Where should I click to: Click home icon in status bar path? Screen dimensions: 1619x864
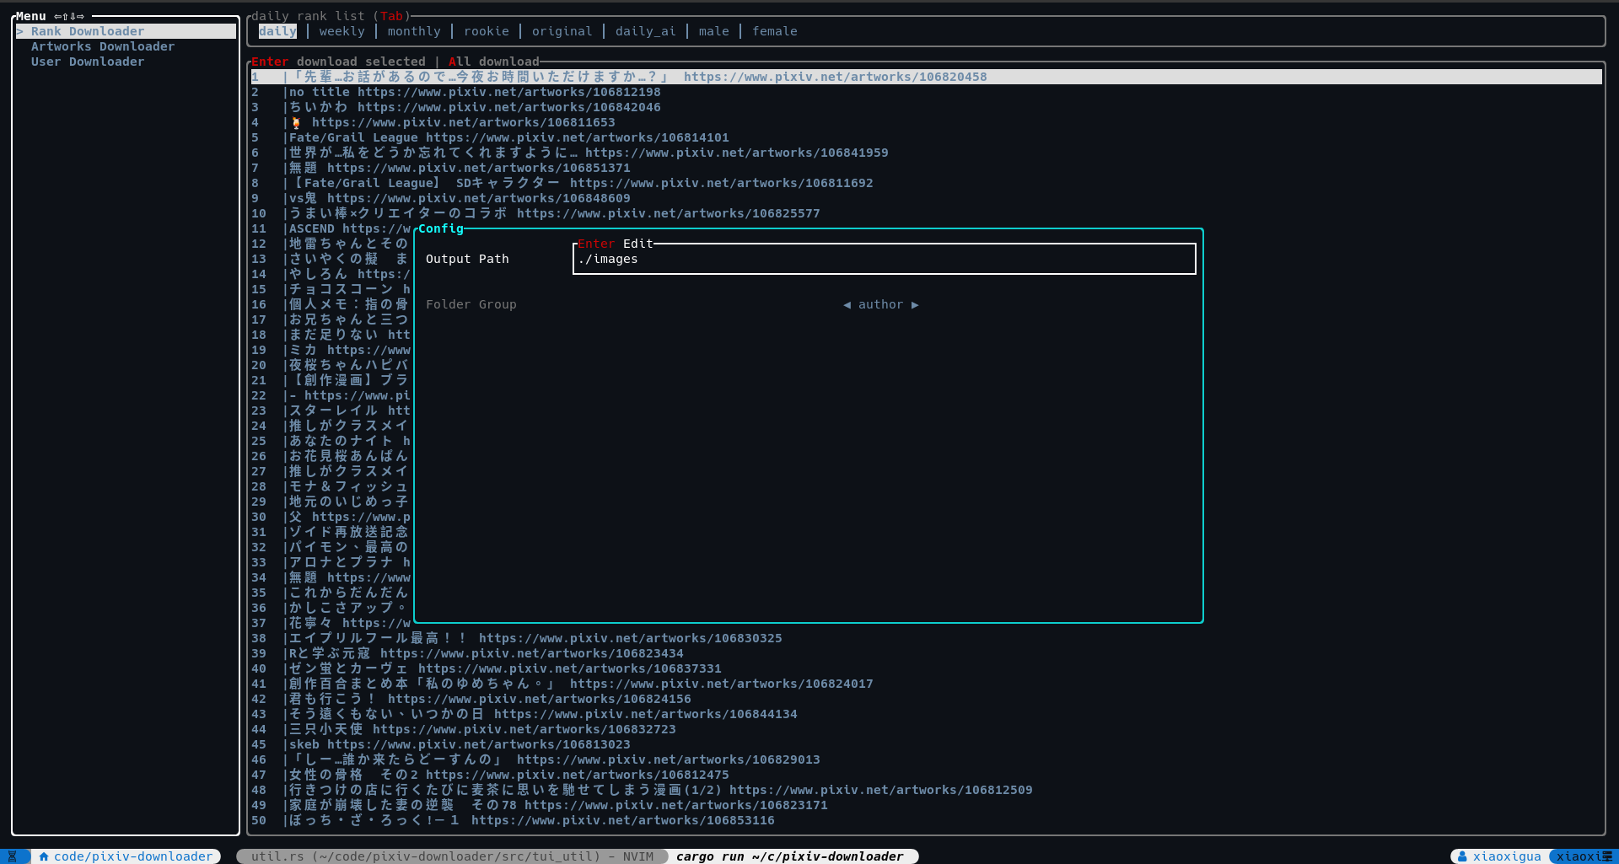[x=44, y=856]
